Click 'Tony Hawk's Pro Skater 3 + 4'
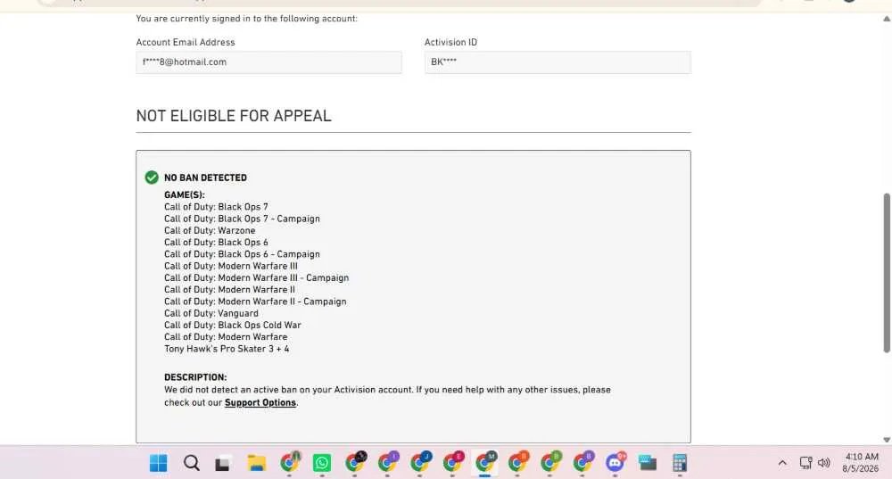The width and height of the screenshot is (892, 479). pos(227,349)
